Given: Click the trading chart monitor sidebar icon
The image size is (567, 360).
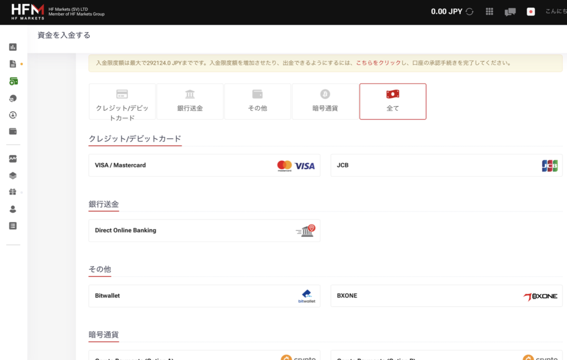Looking at the screenshot, I should point(13,159).
